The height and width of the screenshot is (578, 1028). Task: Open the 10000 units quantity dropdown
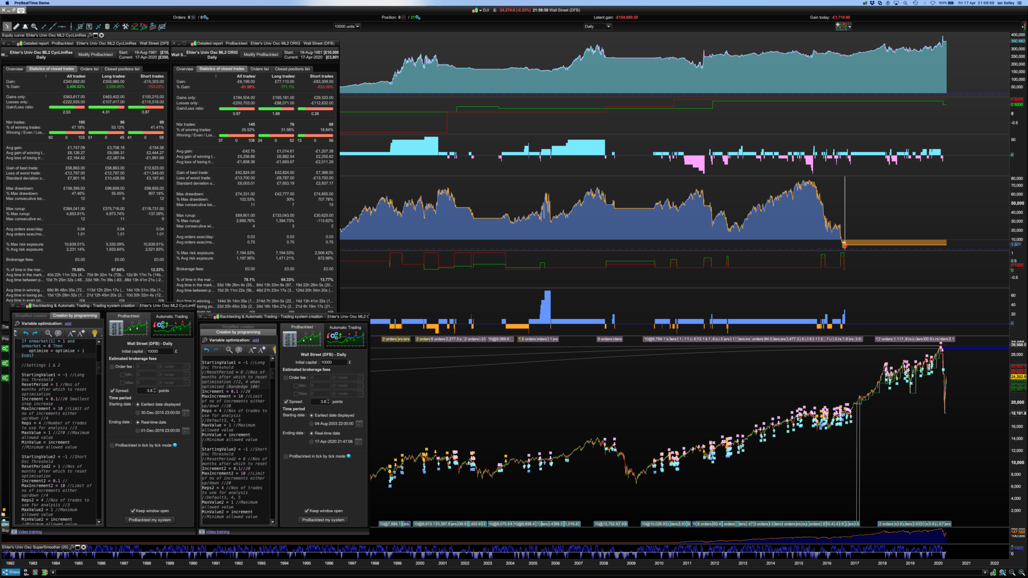347,27
